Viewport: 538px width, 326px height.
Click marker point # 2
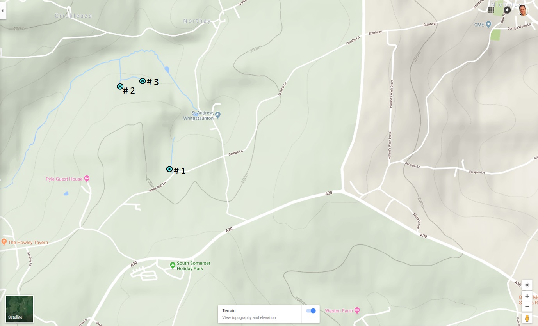120,87
